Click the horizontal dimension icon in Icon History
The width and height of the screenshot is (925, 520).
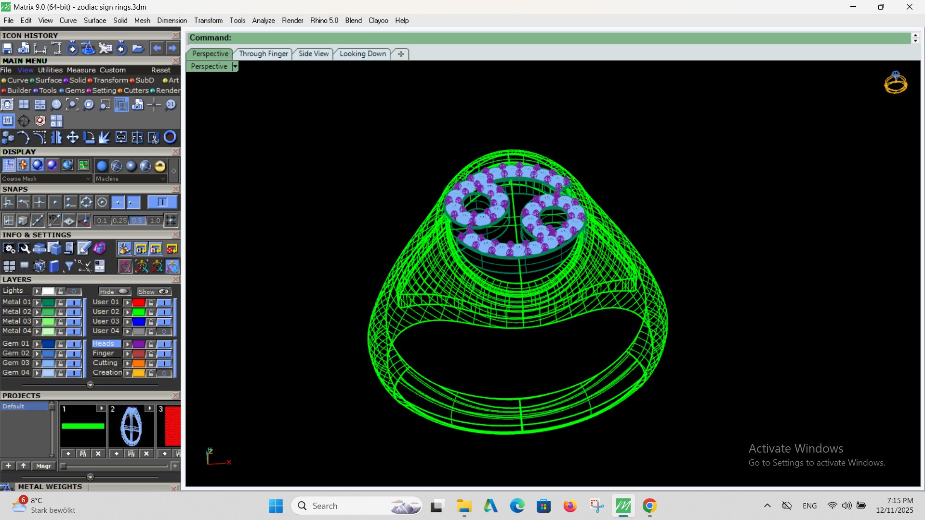pos(40,48)
